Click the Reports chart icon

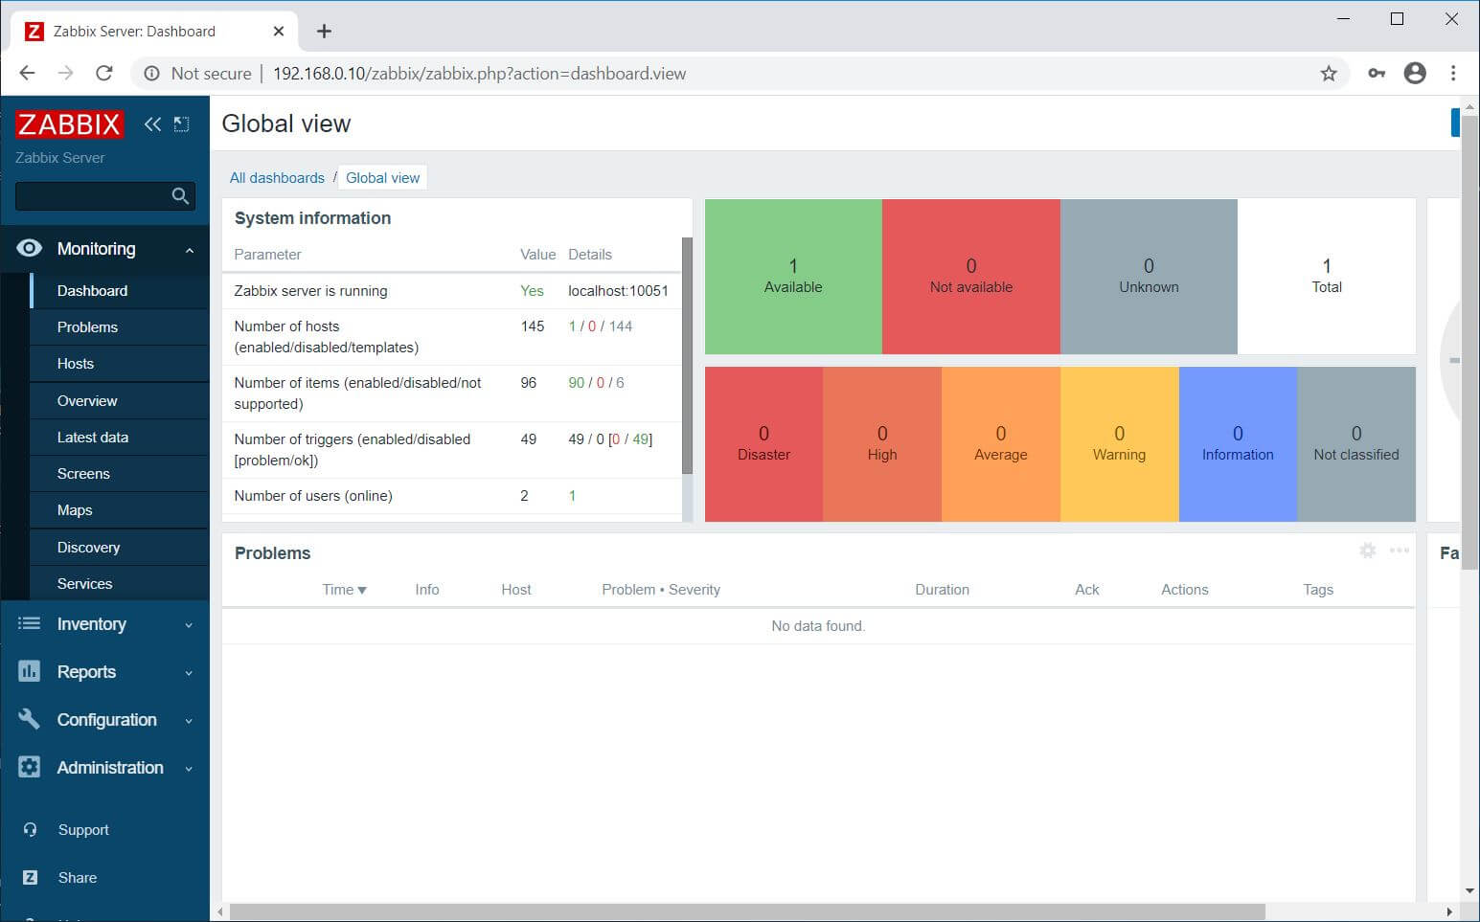(x=30, y=672)
